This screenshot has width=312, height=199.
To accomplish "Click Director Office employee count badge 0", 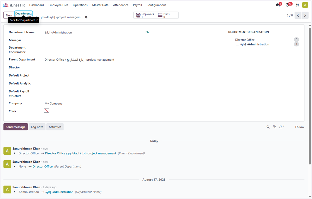I will [296, 40].
